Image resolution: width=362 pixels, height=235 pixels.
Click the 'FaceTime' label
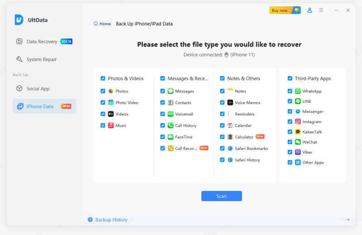[x=184, y=137]
